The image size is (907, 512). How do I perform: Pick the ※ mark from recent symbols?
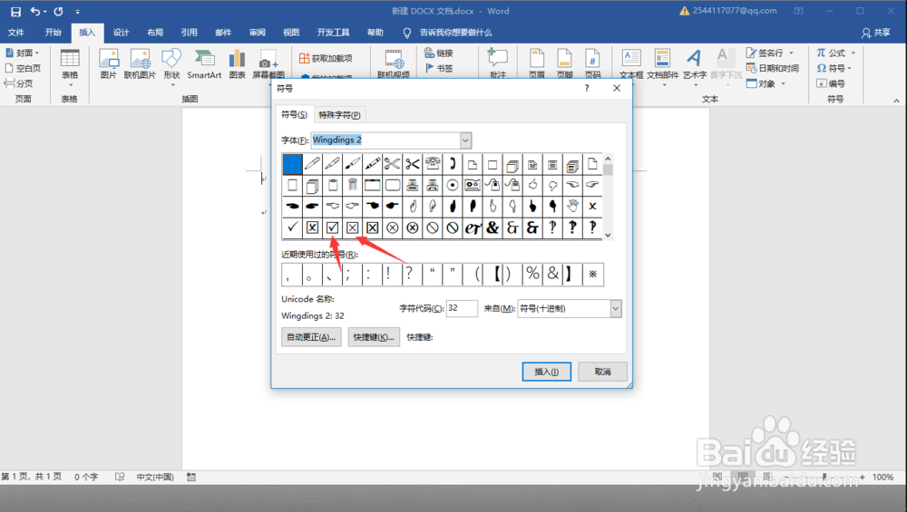pyautogui.click(x=593, y=275)
